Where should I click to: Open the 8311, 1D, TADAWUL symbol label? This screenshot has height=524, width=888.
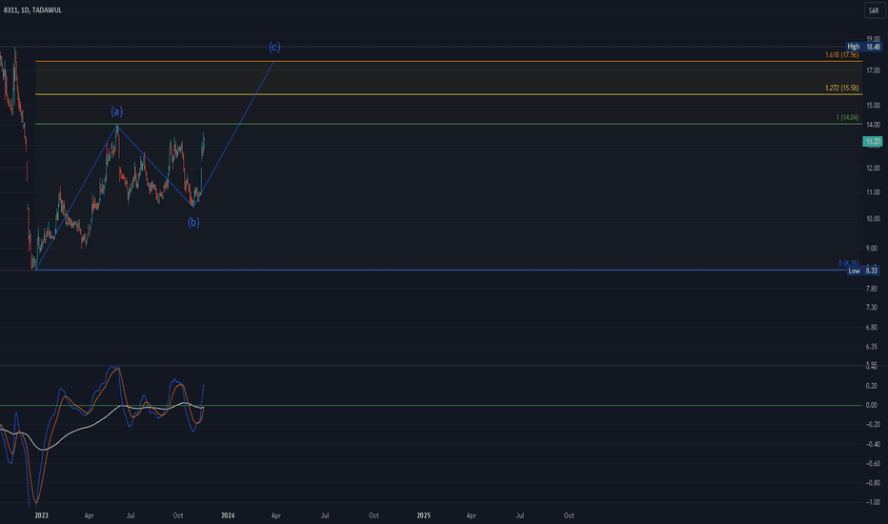(x=32, y=10)
